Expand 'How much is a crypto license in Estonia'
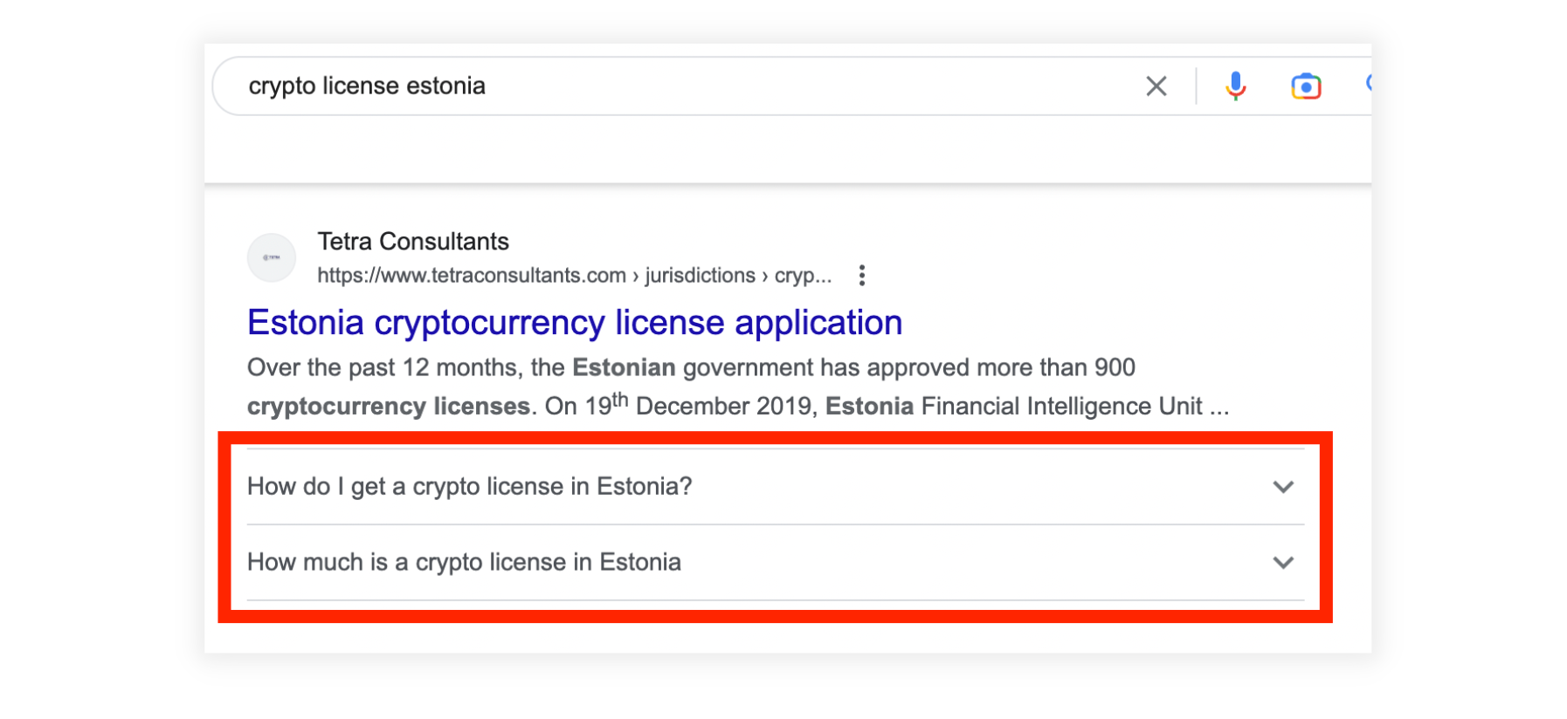 (776, 563)
